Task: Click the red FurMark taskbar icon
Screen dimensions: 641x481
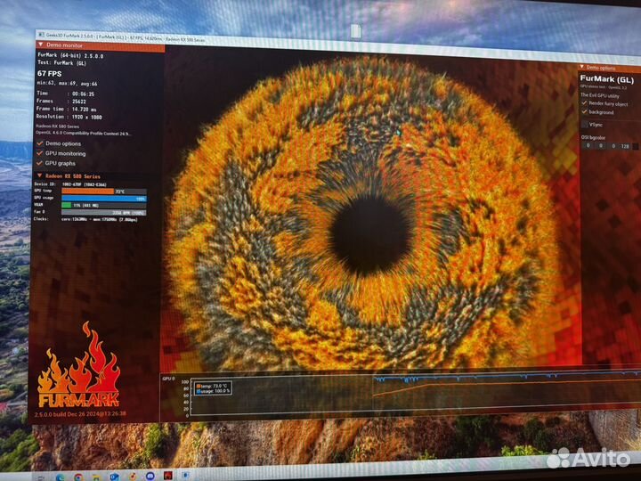Action: [168, 476]
